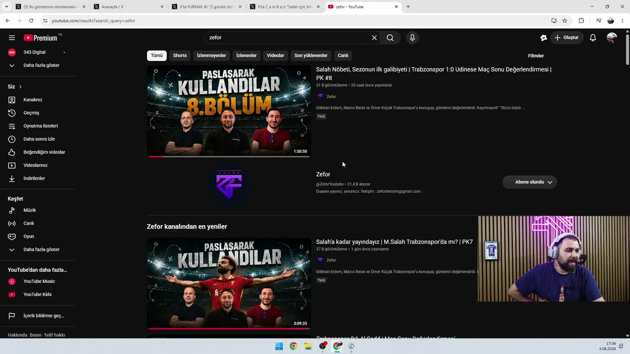The image size is (630, 354).
Task: Open YouTube notifications bell
Action: coord(593,38)
